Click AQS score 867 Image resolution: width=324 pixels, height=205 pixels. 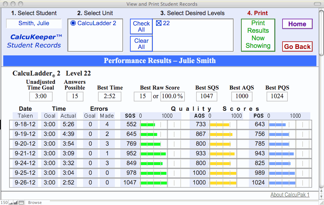tap(200, 134)
